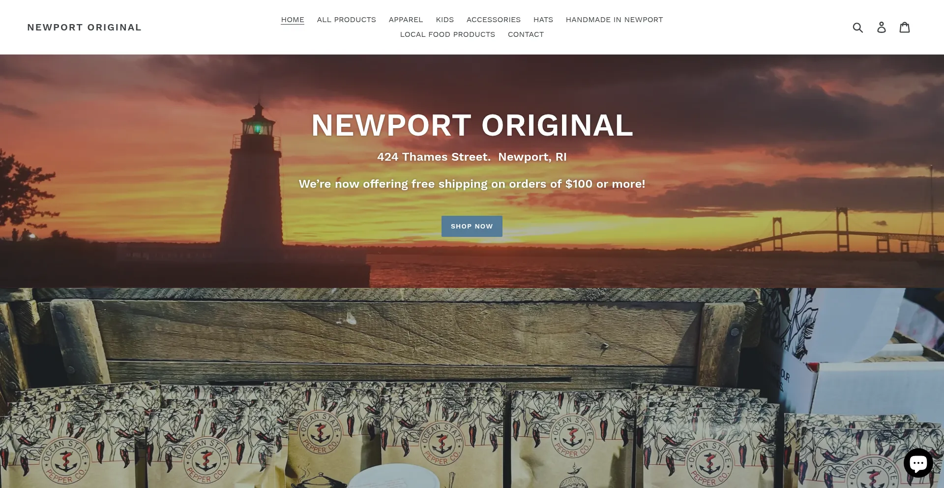
Task: Go to the HOME menu item
Action: point(293,20)
